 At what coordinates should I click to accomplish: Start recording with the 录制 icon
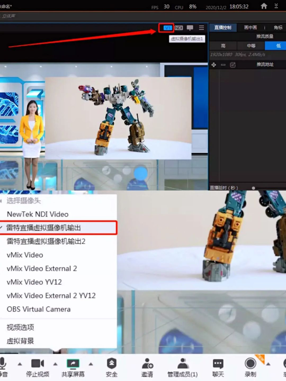(x=250, y=363)
